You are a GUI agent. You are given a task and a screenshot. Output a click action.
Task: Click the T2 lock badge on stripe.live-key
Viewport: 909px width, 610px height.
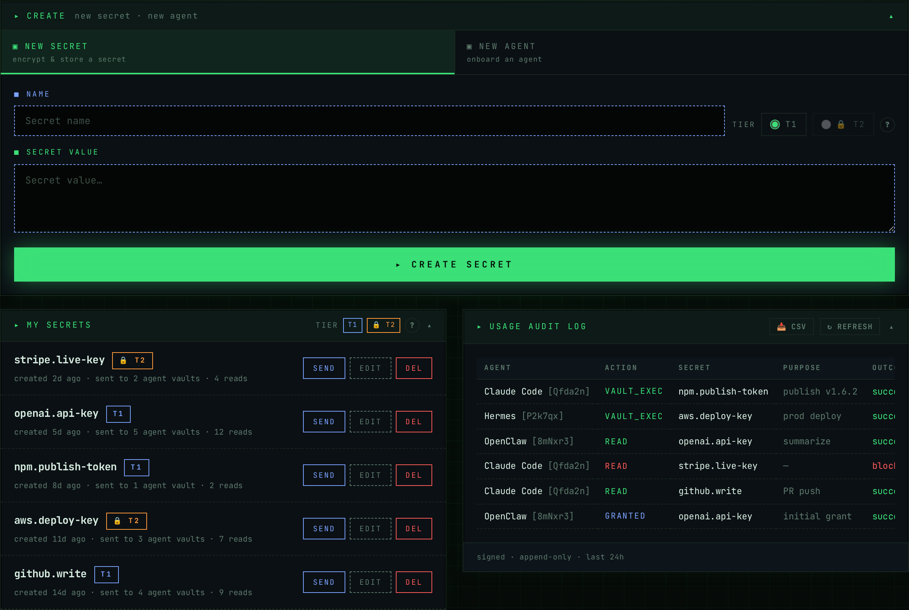[132, 360]
